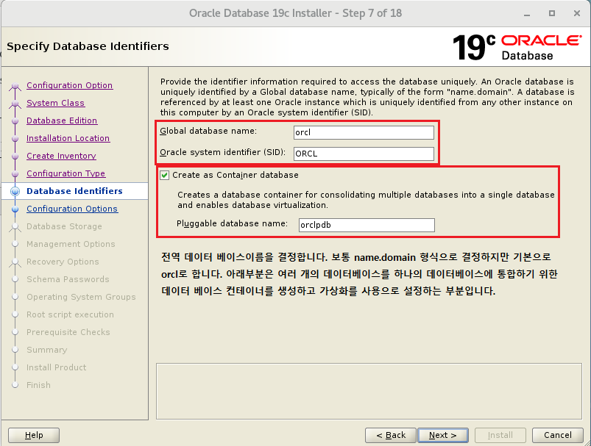Go back to Configuration Type step
This screenshot has width=591, height=446.
[x=66, y=173]
